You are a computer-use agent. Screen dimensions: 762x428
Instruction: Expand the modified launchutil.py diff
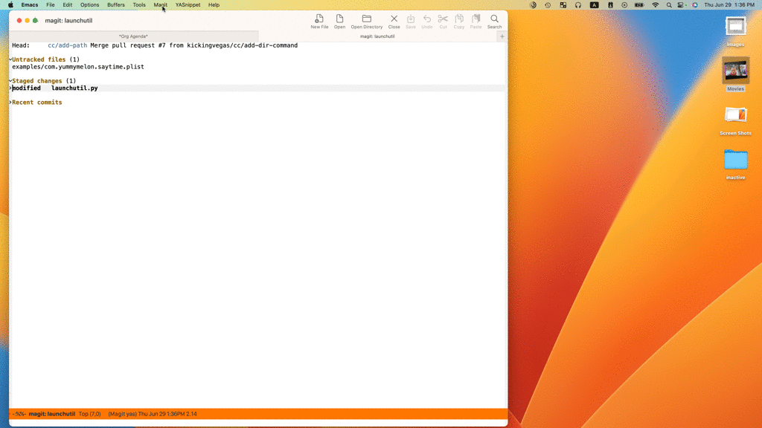(x=10, y=88)
